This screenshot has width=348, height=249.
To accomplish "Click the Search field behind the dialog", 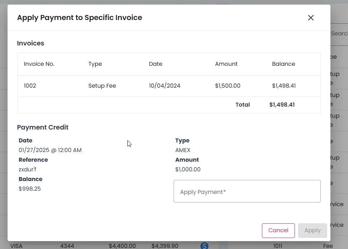I will coord(339,33).
